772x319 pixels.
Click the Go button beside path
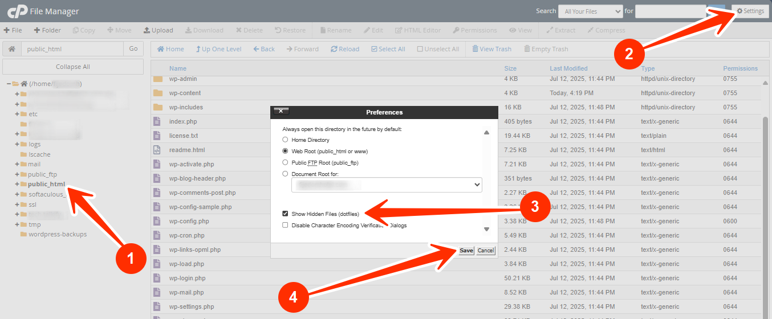[x=133, y=49]
